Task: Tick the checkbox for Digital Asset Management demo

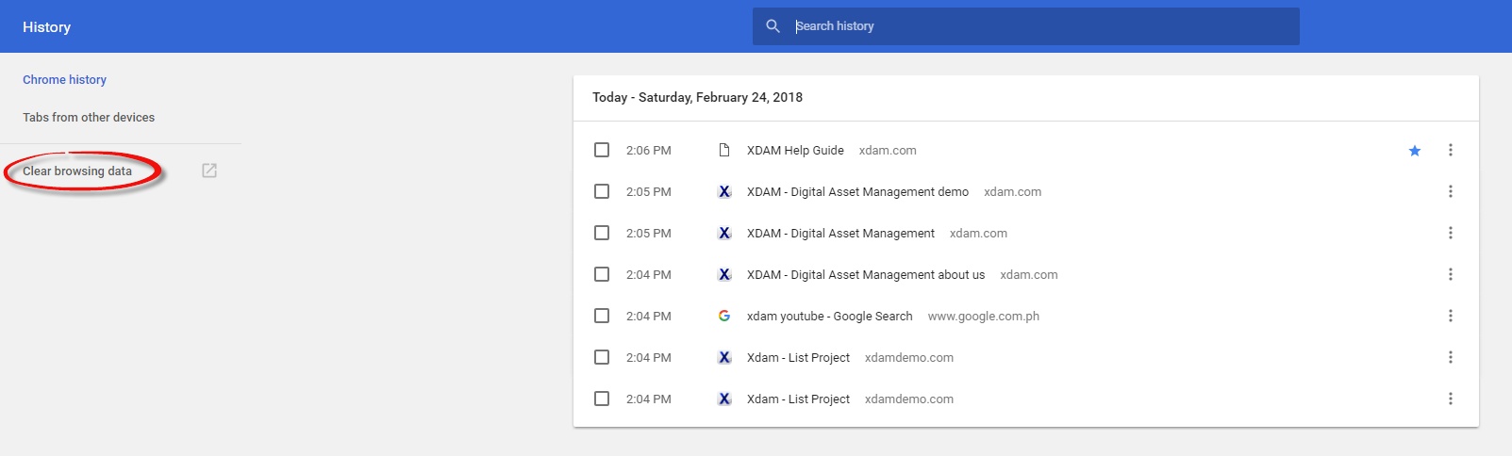Action: 602,192
